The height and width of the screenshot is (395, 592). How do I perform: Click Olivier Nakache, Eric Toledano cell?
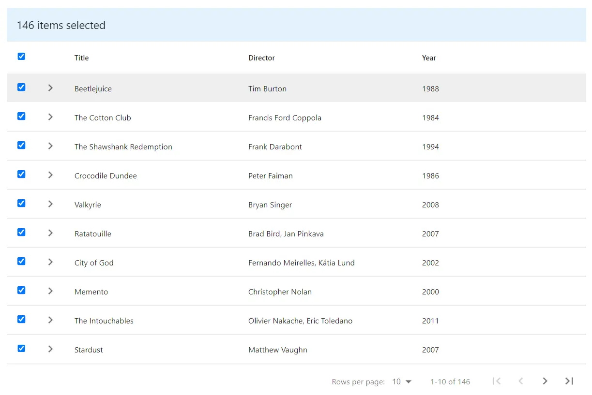coord(300,321)
